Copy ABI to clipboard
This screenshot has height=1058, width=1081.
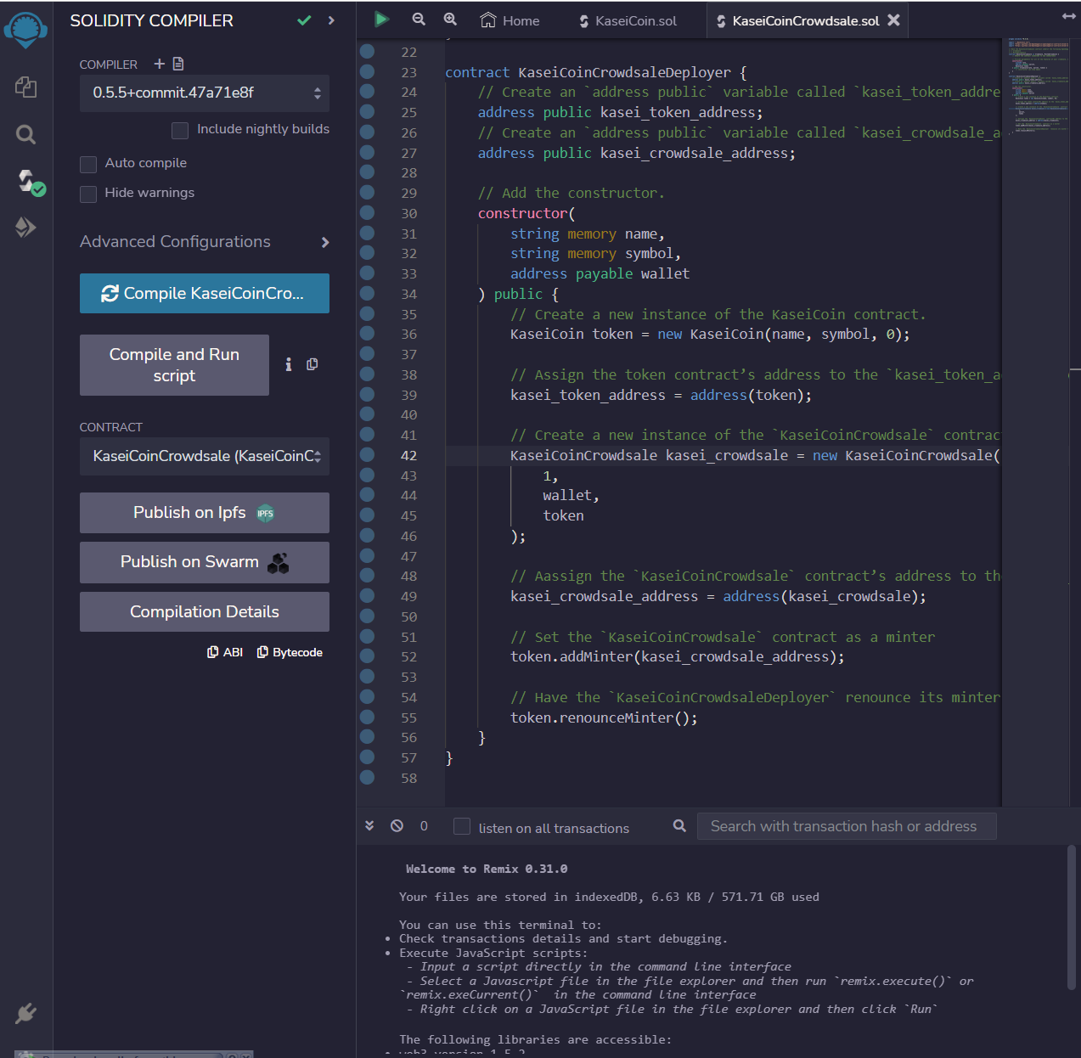(225, 652)
